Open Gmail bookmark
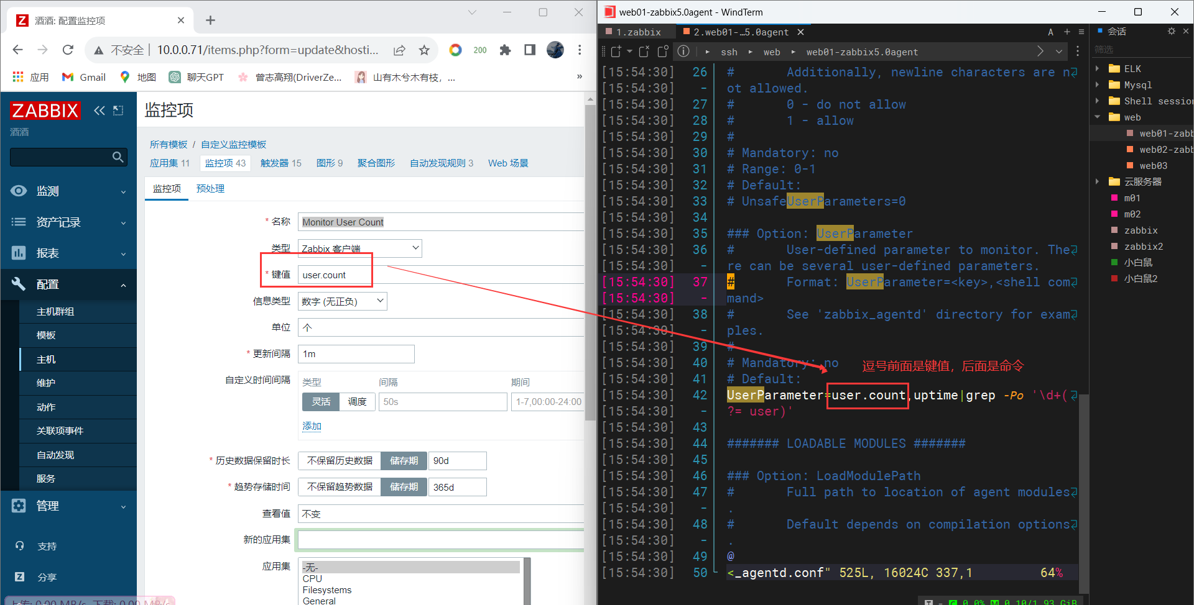The height and width of the screenshot is (605, 1194). point(84,77)
